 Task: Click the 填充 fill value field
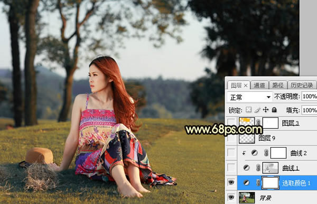click(309, 110)
